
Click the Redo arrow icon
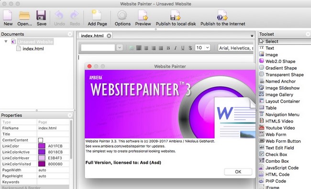tap(75, 15)
